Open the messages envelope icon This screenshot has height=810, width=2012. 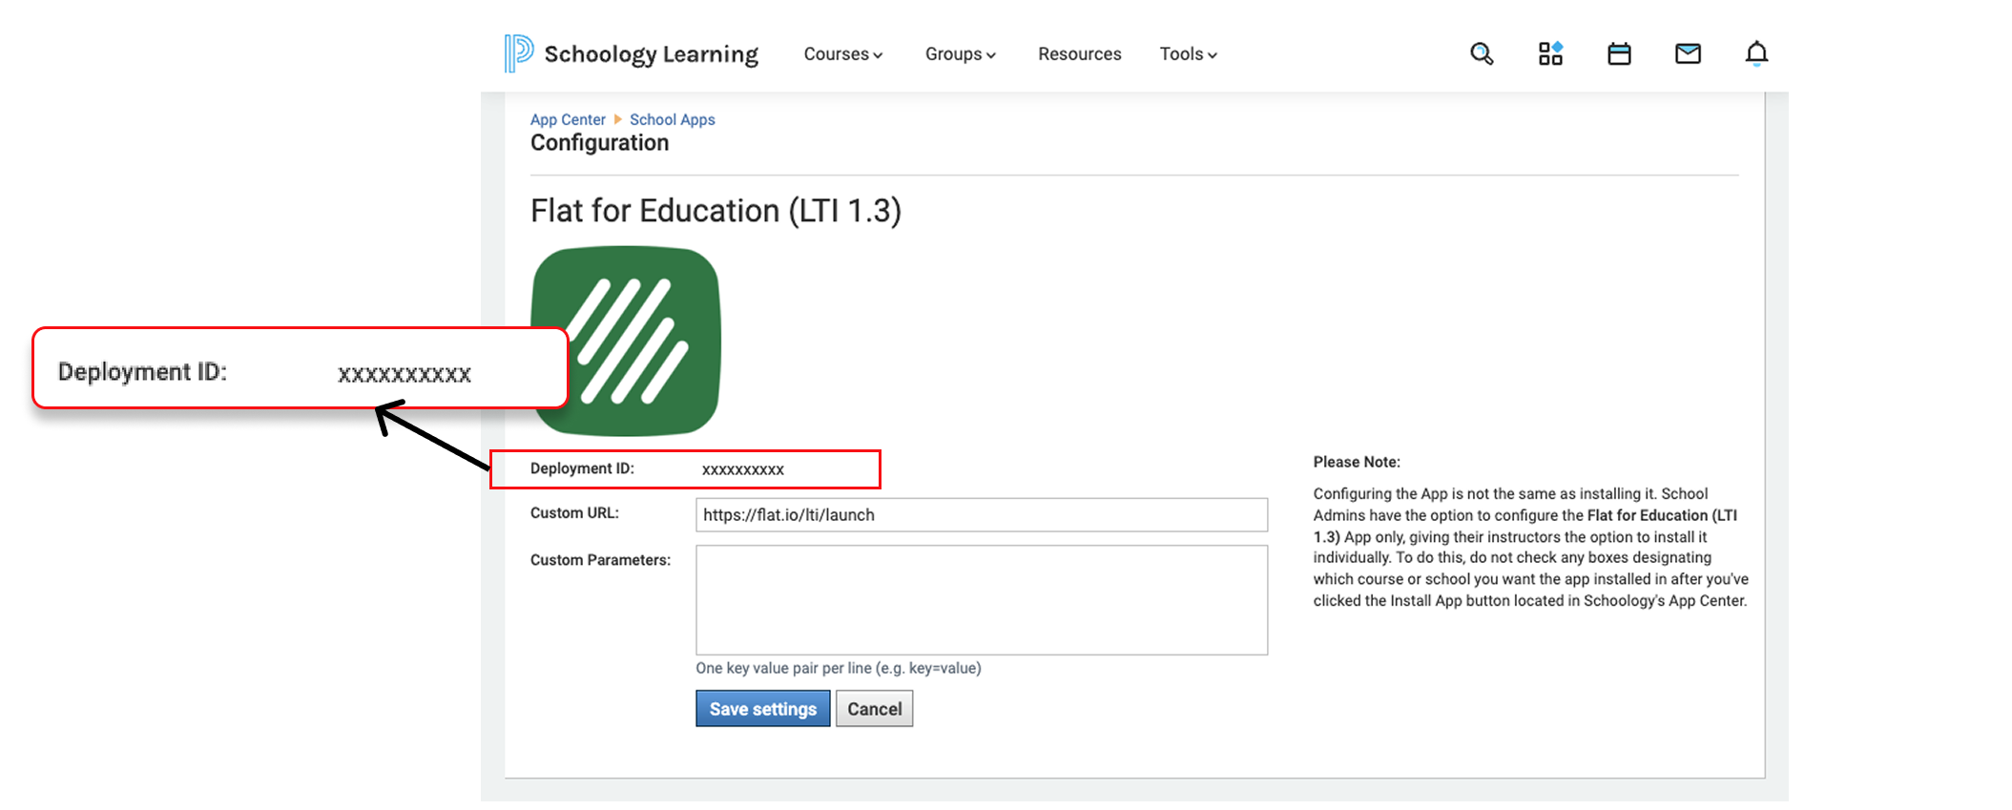click(1688, 53)
